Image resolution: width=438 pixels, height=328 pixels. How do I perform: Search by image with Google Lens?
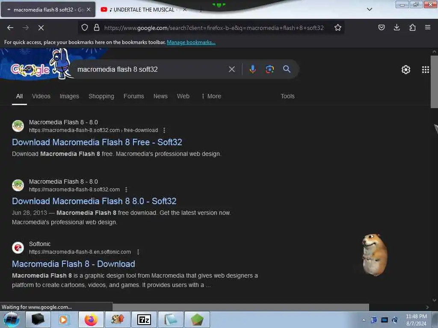click(269, 69)
